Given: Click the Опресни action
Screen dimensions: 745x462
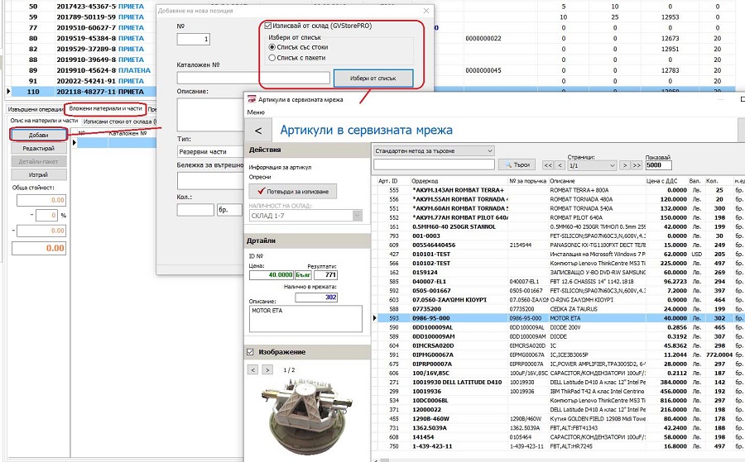Looking at the screenshot, I should pyautogui.click(x=259, y=177).
